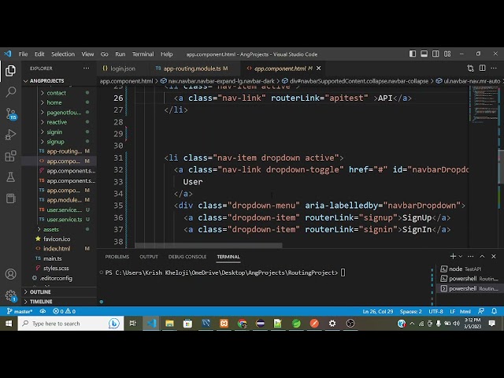The height and width of the screenshot is (378, 504).
Task: Switch to the app-routing.module.ts tab
Action: [x=191, y=69]
